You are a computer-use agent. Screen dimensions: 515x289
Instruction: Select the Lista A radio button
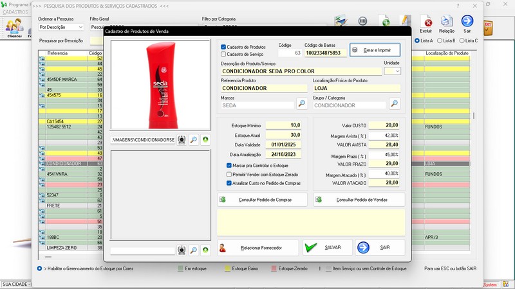click(x=417, y=40)
